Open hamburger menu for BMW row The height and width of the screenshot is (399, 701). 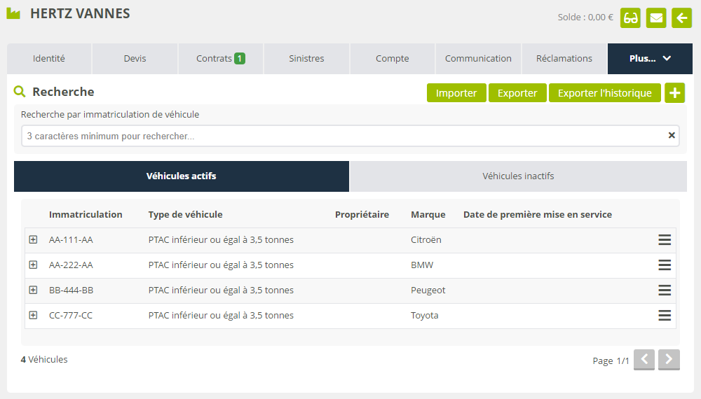coord(665,265)
